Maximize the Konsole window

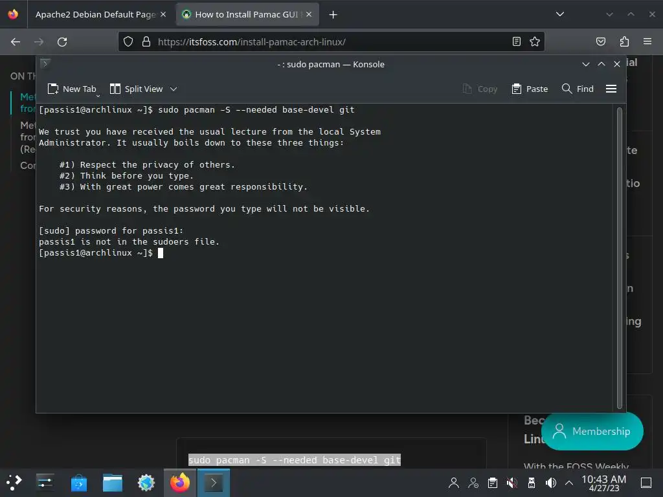[601, 64]
